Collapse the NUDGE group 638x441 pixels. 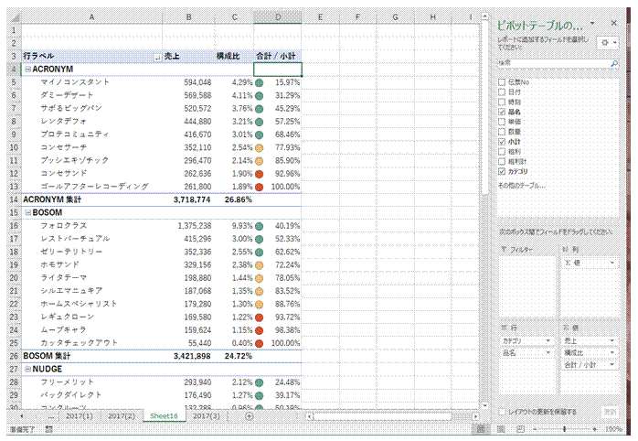27,369
